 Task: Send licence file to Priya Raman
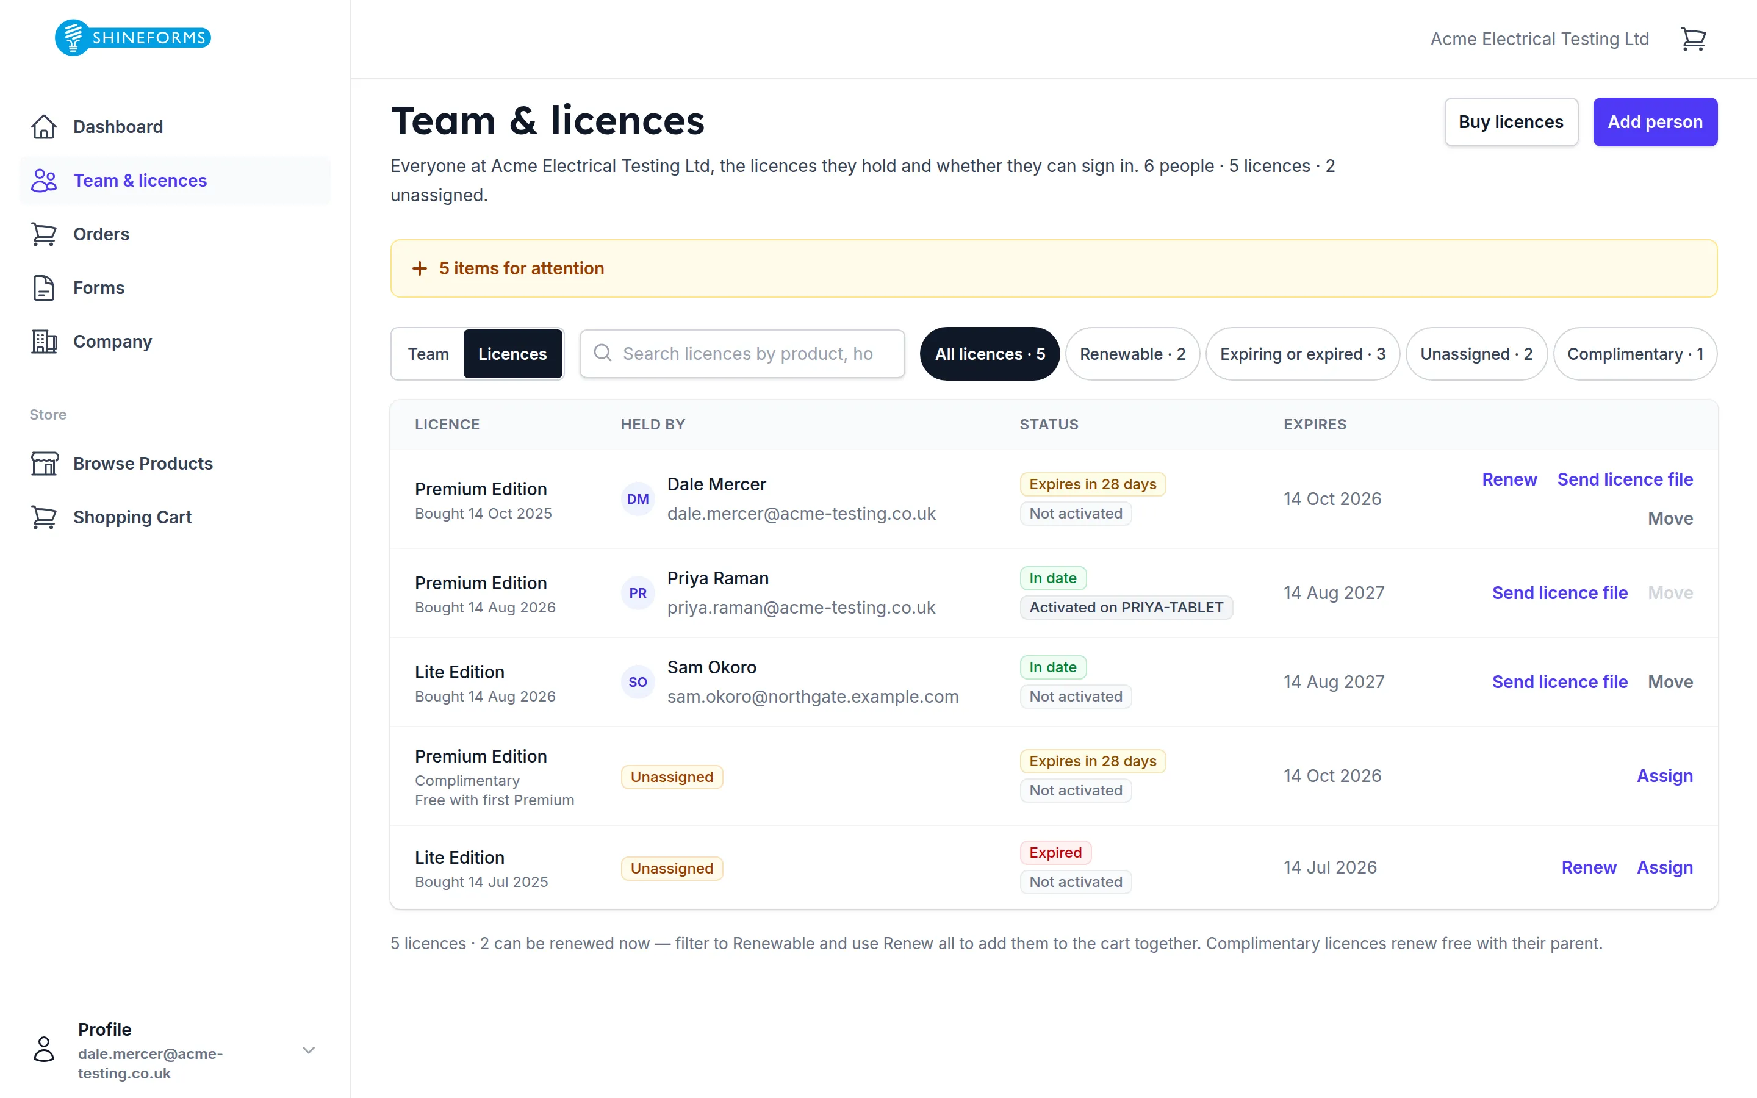tap(1559, 592)
